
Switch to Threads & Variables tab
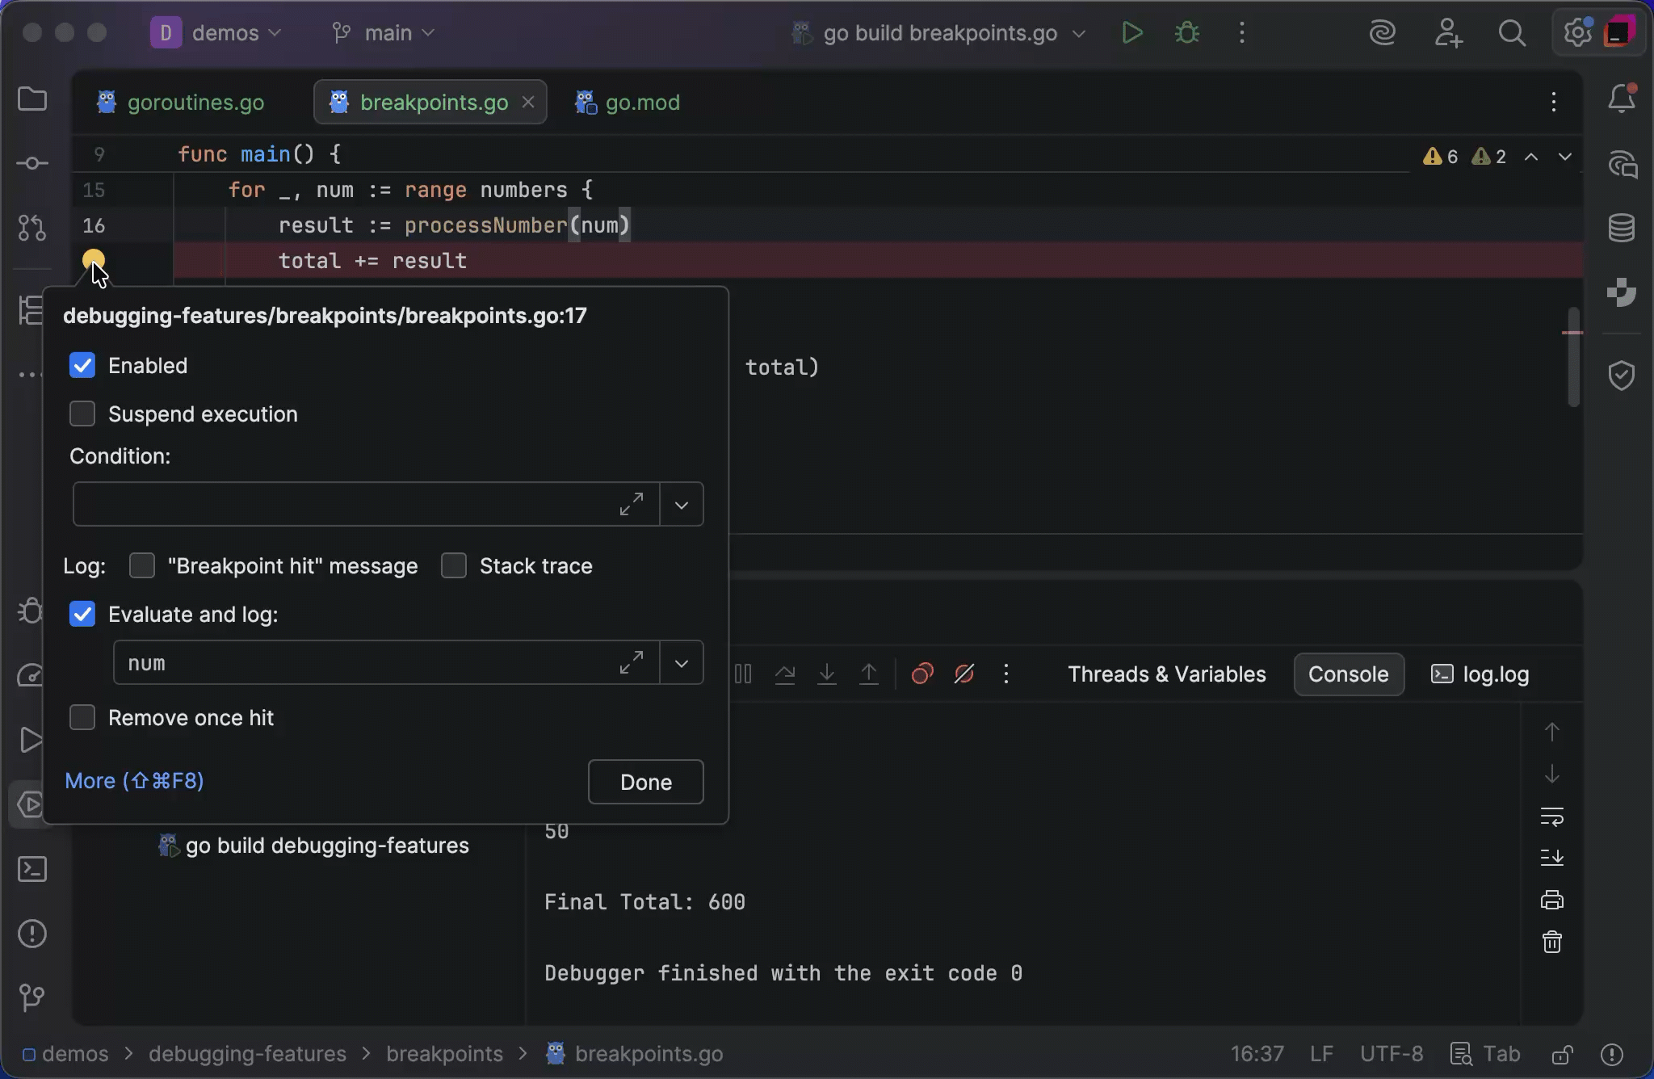pos(1166,674)
